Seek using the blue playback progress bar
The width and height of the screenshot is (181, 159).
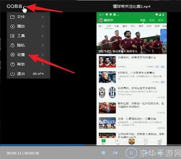point(90,145)
